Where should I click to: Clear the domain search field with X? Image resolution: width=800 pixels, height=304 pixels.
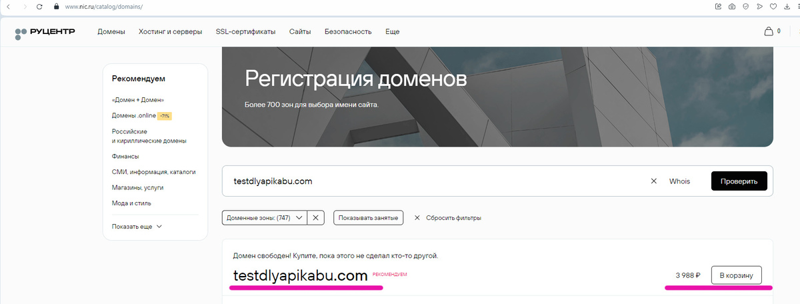click(x=653, y=181)
